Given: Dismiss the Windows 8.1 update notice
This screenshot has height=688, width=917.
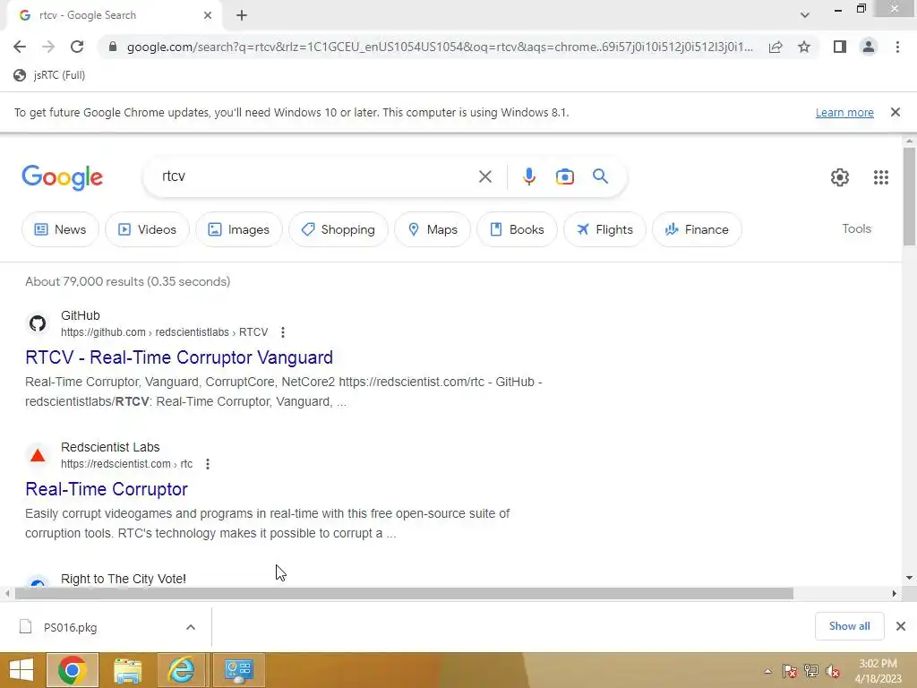Looking at the screenshot, I should point(896,112).
